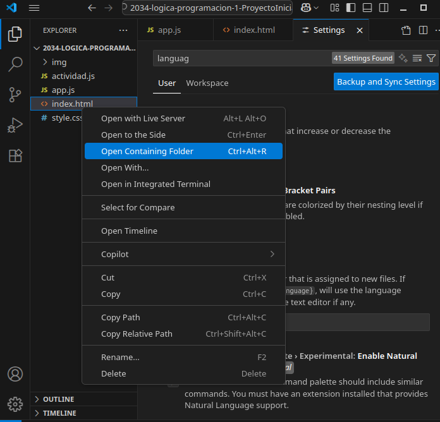440x422 pixels.
Task: Open the hamburger application menu
Action: (34, 8)
